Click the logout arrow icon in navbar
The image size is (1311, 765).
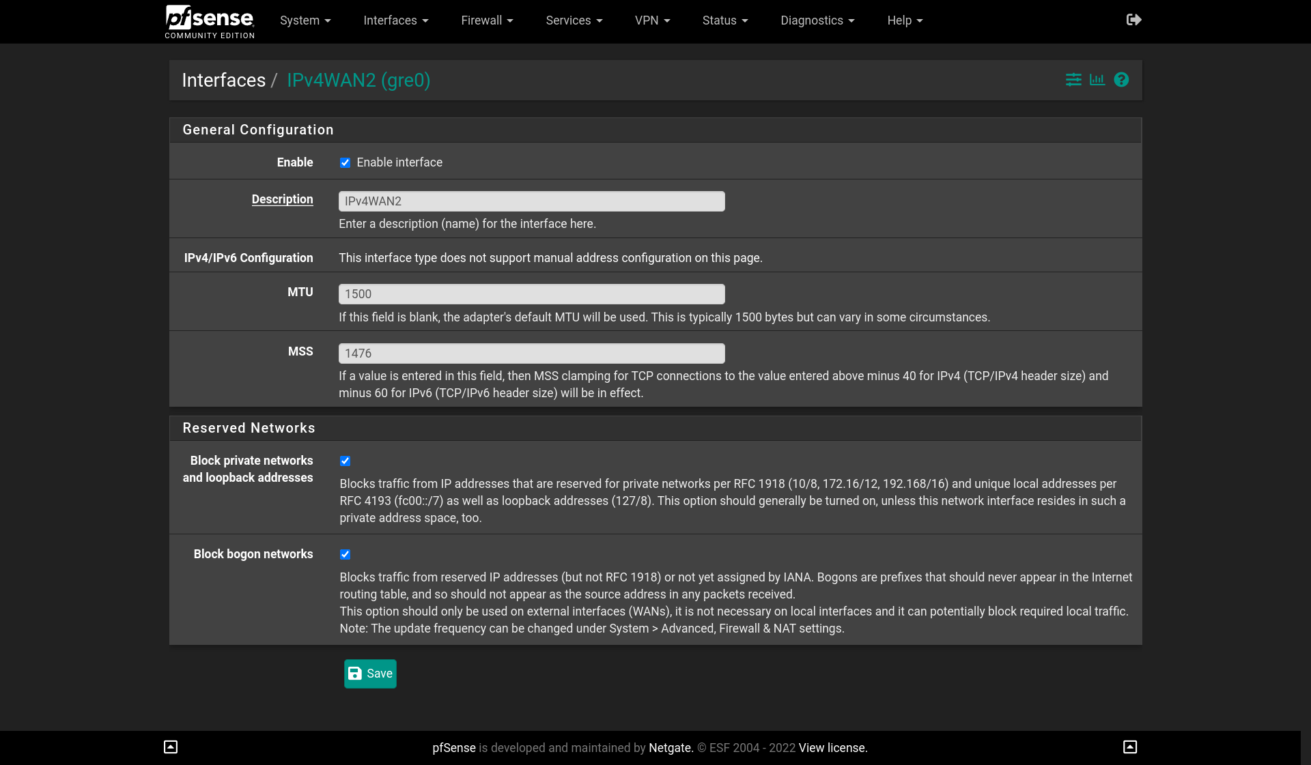[x=1133, y=20]
